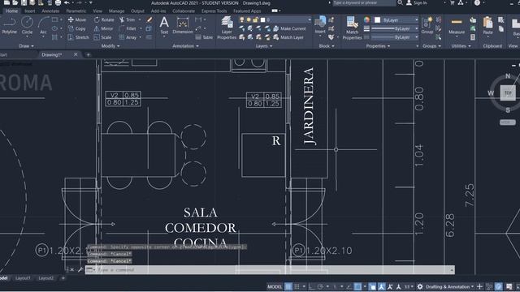Toggle Snap mode in status bar
The width and height of the screenshot is (520, 292).
(297, 286)
